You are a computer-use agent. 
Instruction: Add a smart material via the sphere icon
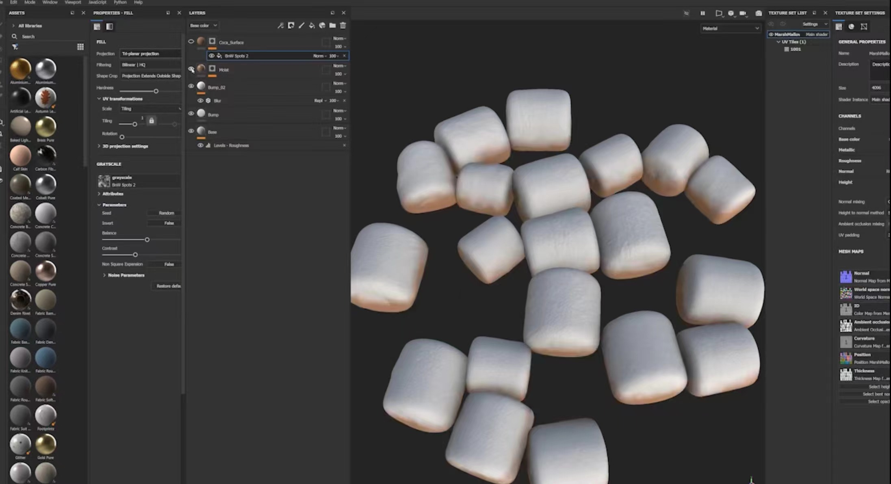[322, 26]
